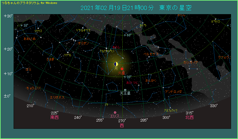Image resolution: width=238 pixels, height=139 pixels.
Task: Click the Orion constellation label (オリオン)
Action: pos(83,43)
